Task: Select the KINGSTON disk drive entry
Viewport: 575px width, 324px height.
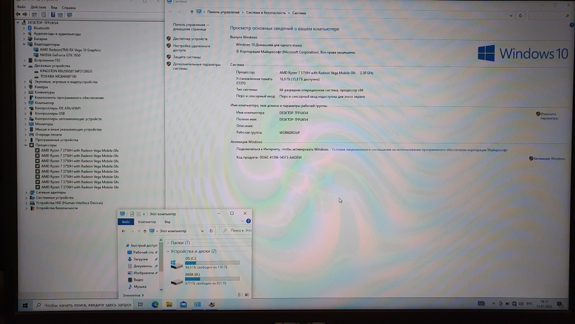Action: 66,71
